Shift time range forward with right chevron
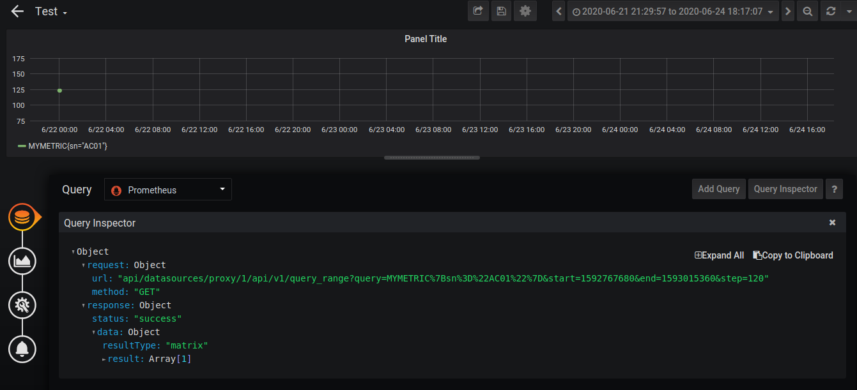Viewport: 857px width, 390px height. point(787,11)
